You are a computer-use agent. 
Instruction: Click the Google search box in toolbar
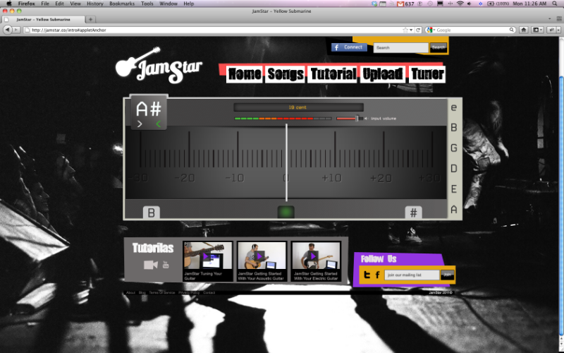coord(472,30)
